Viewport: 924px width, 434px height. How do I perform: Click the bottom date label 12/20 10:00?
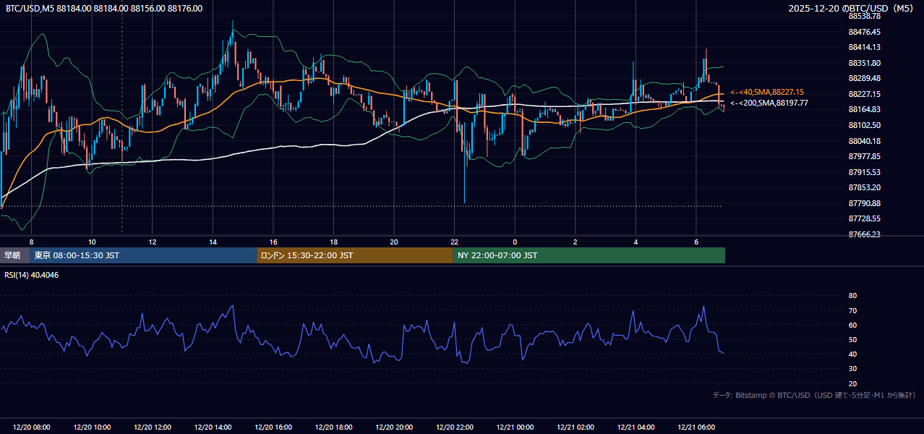pos(92,427)
